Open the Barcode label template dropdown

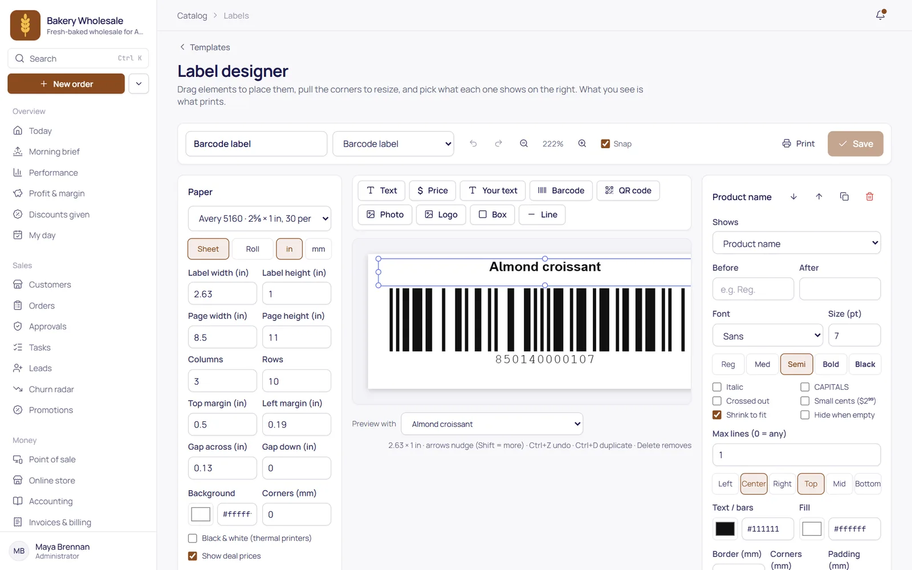(393, 144)
